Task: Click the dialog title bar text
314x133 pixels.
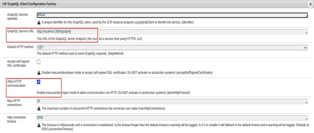Action: point(29,4)
